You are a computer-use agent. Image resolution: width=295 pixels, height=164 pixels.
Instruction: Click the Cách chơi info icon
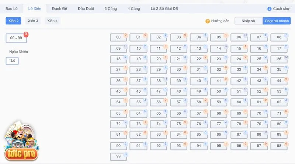point(270,9)
